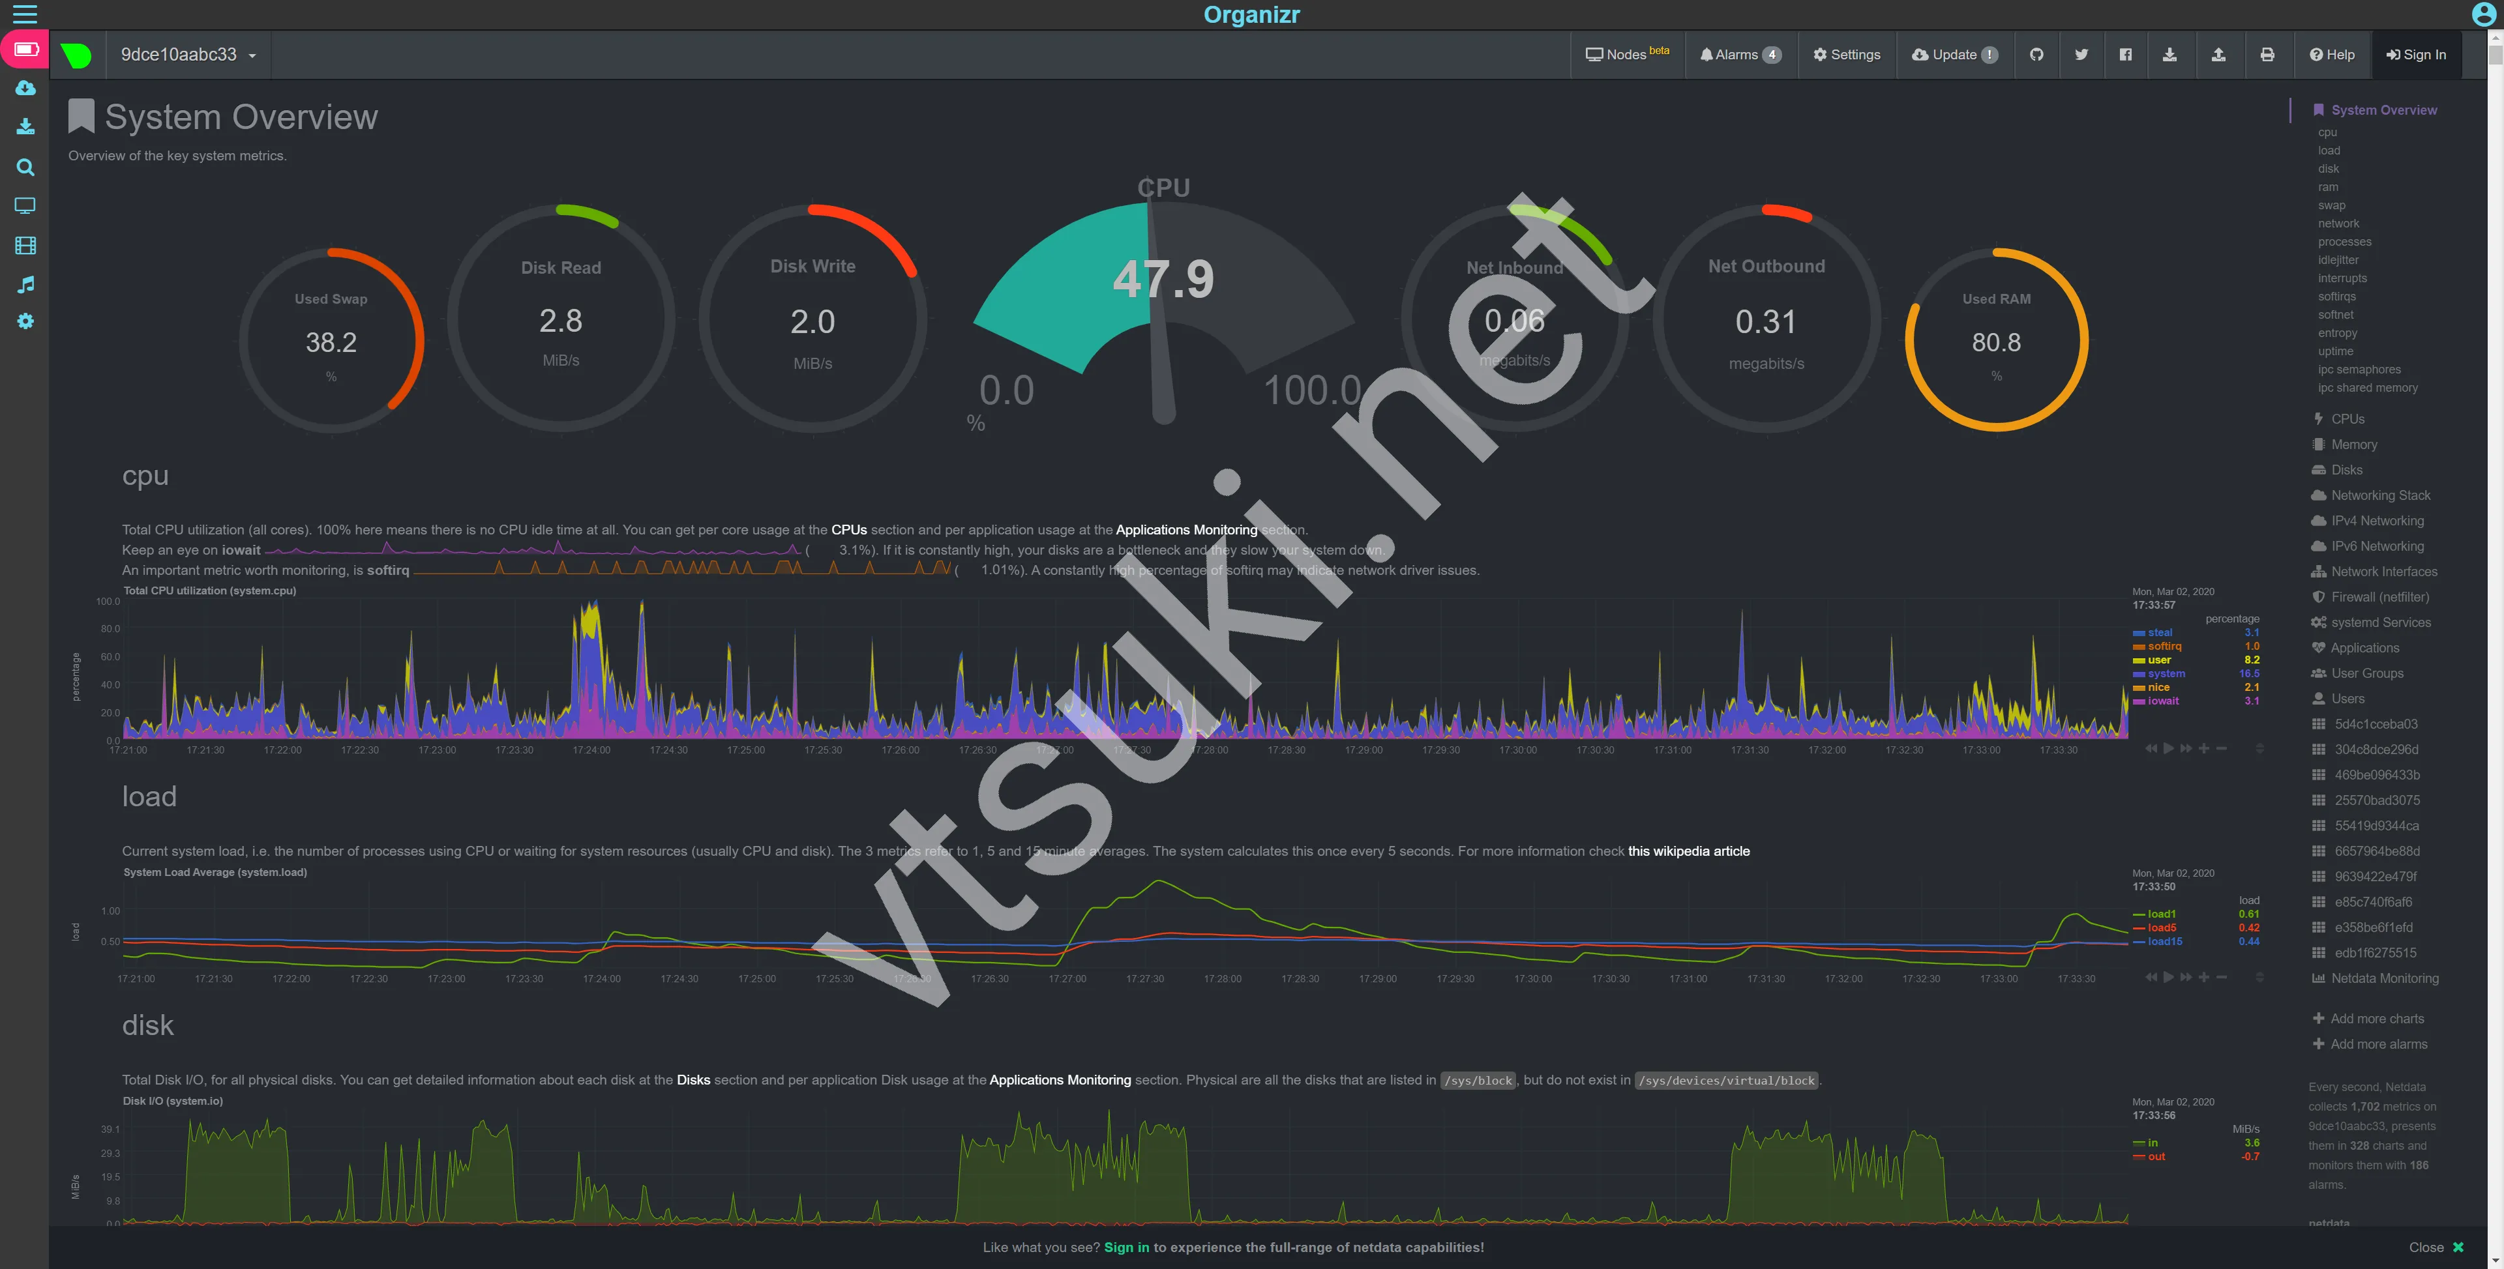Rewind the CPU chart timeline

coord(2151,748)
